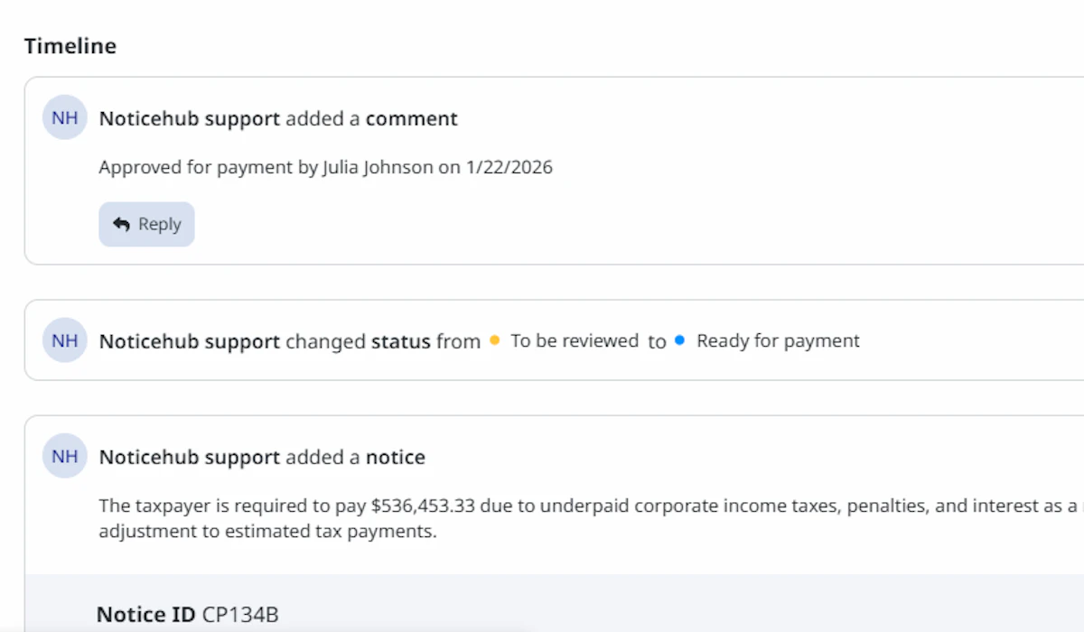1084x632 pixels.
Task: Click Noticehub support name in the comment entry
Action: (x=189, y=118)
